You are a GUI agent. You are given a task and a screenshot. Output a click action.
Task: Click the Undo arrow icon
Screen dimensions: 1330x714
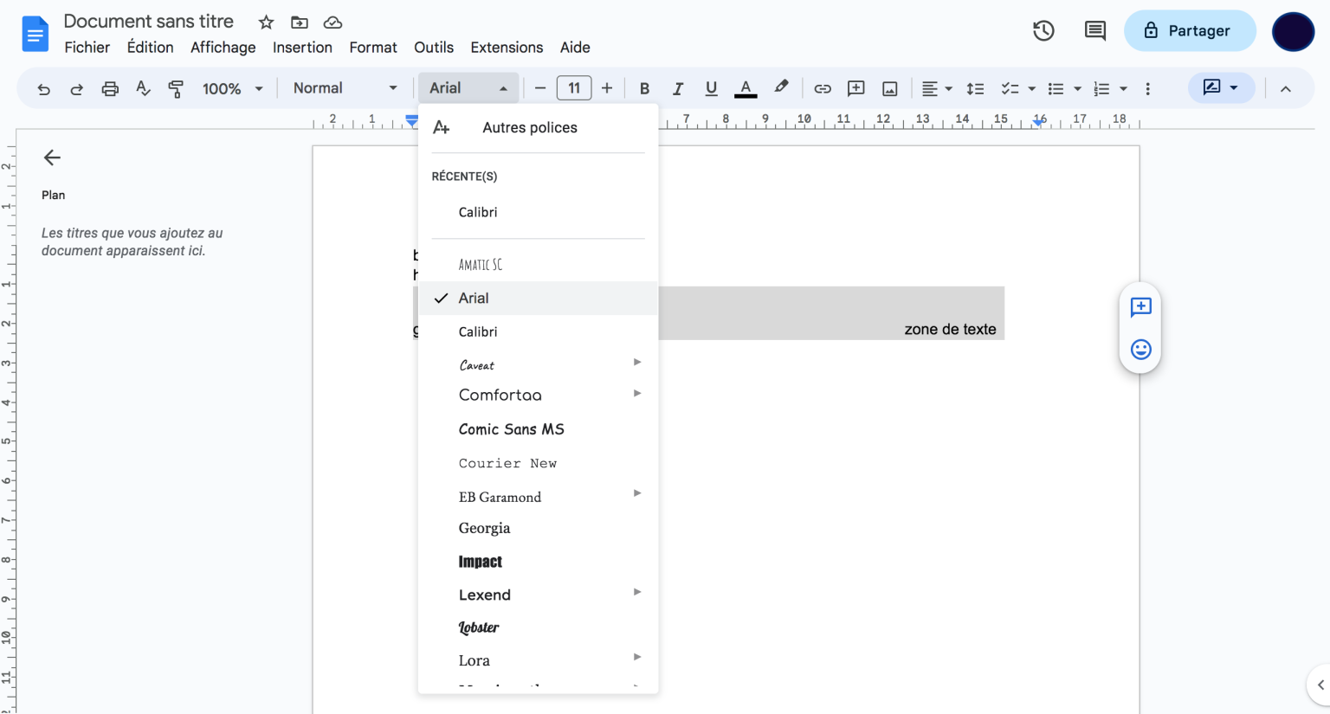43,88
